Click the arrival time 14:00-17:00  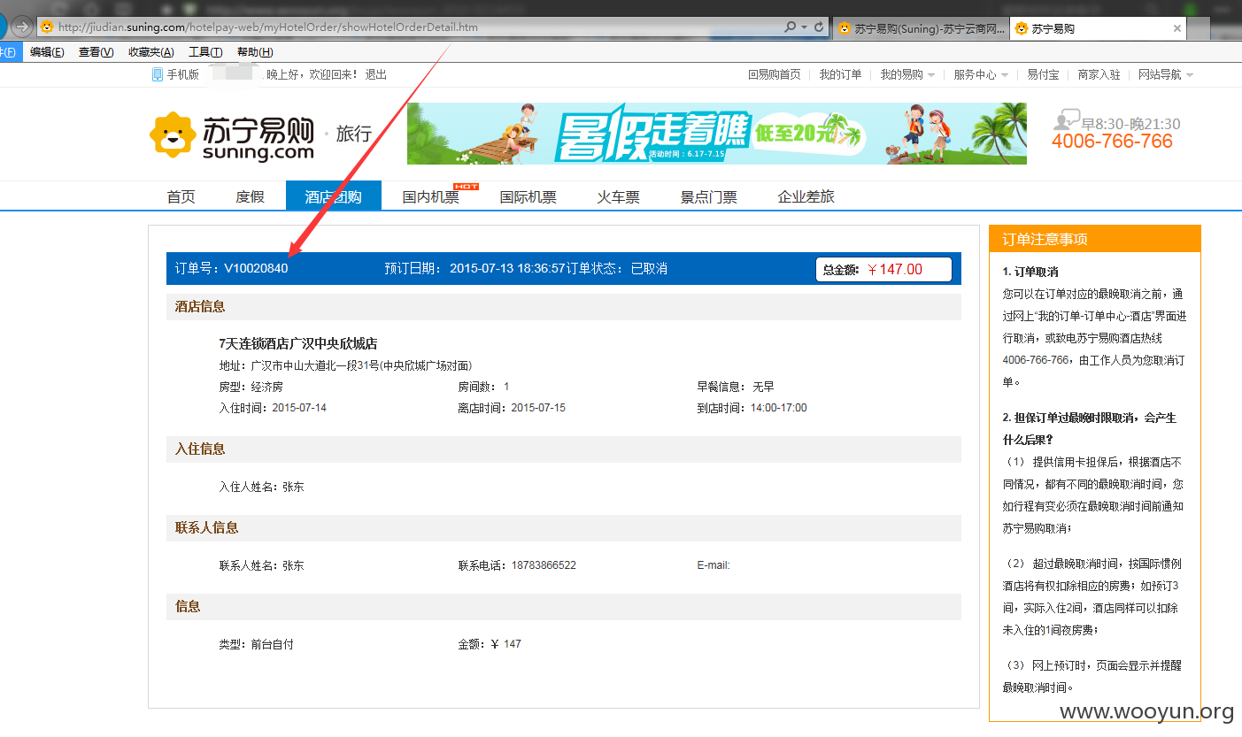[779, 408]
